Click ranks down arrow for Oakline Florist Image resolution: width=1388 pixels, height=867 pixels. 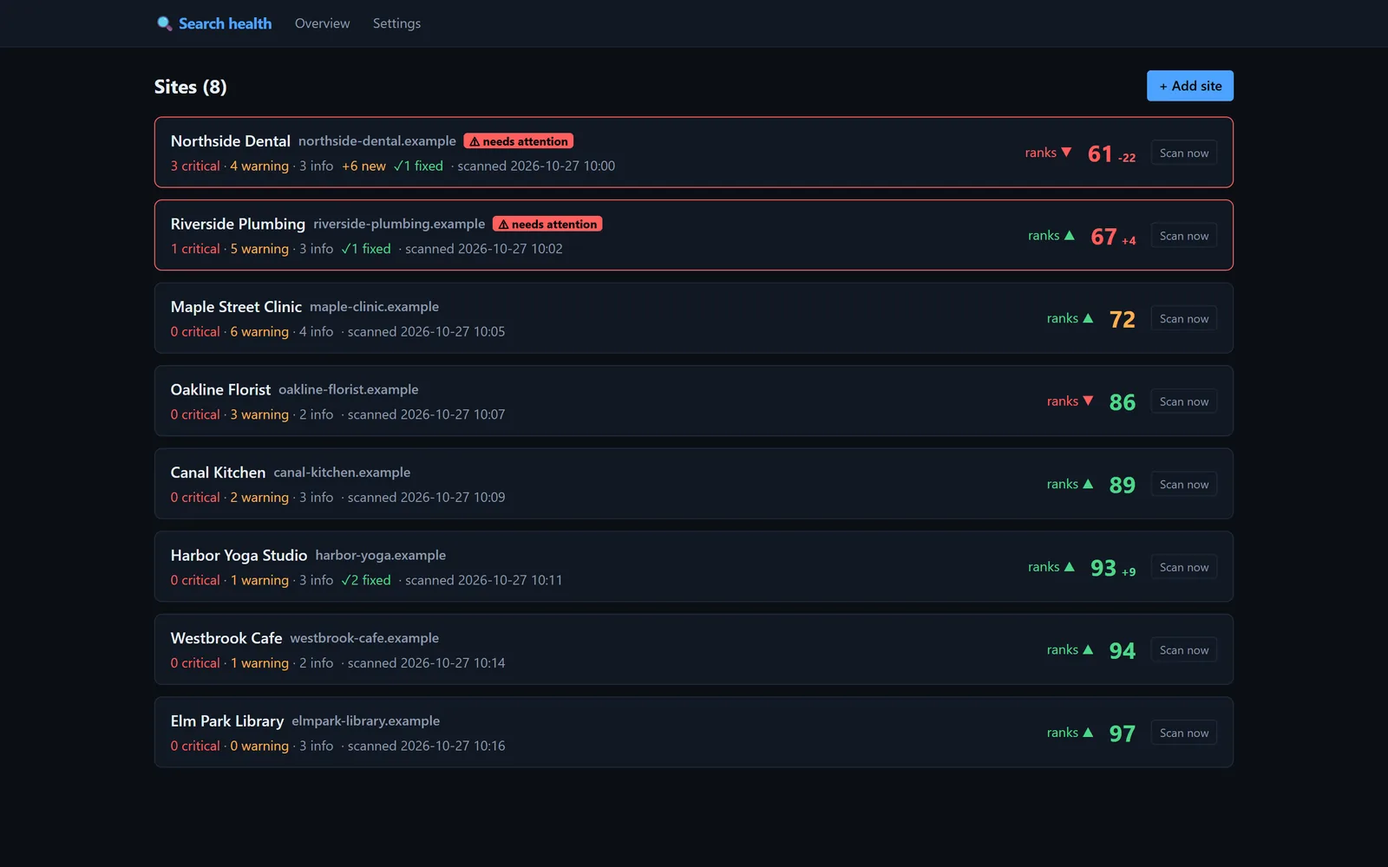click(1088, 401)
